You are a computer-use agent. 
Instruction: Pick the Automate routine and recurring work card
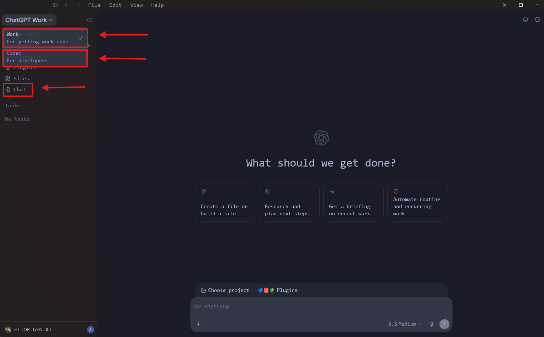click(417, 202)
